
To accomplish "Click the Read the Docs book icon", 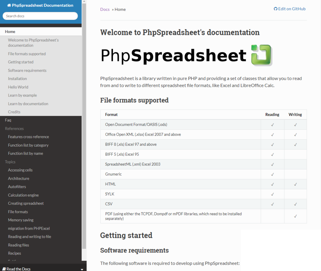I will pyautogui.click(x=4, y=269).
